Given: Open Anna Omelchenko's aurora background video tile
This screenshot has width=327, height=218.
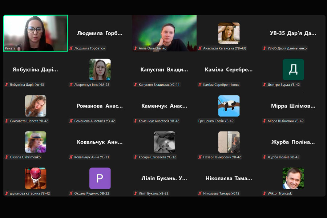Looking at the screenshot, I should click(x=164, y=33).
